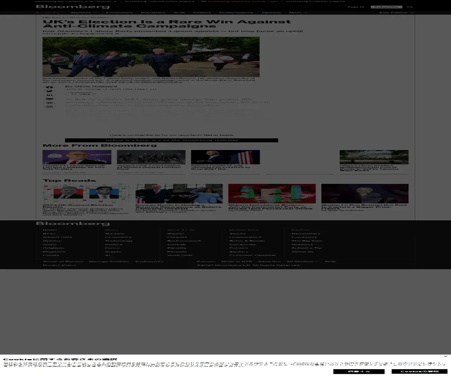The image size is (451, 376).
Task: Click footer Crypto link
Action: pos(113,252)
